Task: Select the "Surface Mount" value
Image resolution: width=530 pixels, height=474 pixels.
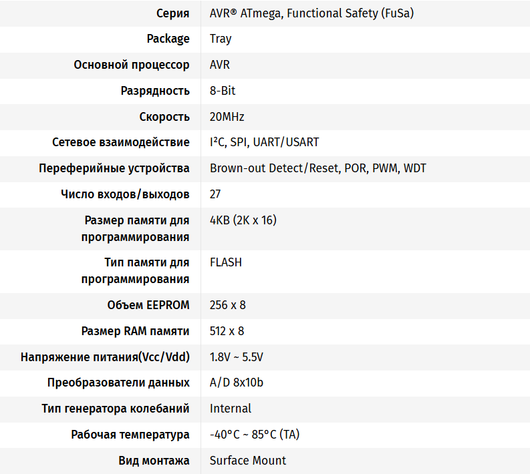Action: point(248,461)
